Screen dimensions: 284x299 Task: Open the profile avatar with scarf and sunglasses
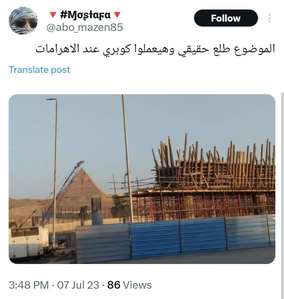[x=23, y=21]
